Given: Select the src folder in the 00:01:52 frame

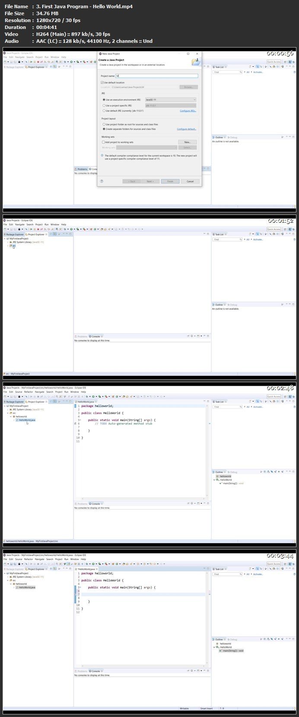Looking at the screenshot, I should [14, 246].
